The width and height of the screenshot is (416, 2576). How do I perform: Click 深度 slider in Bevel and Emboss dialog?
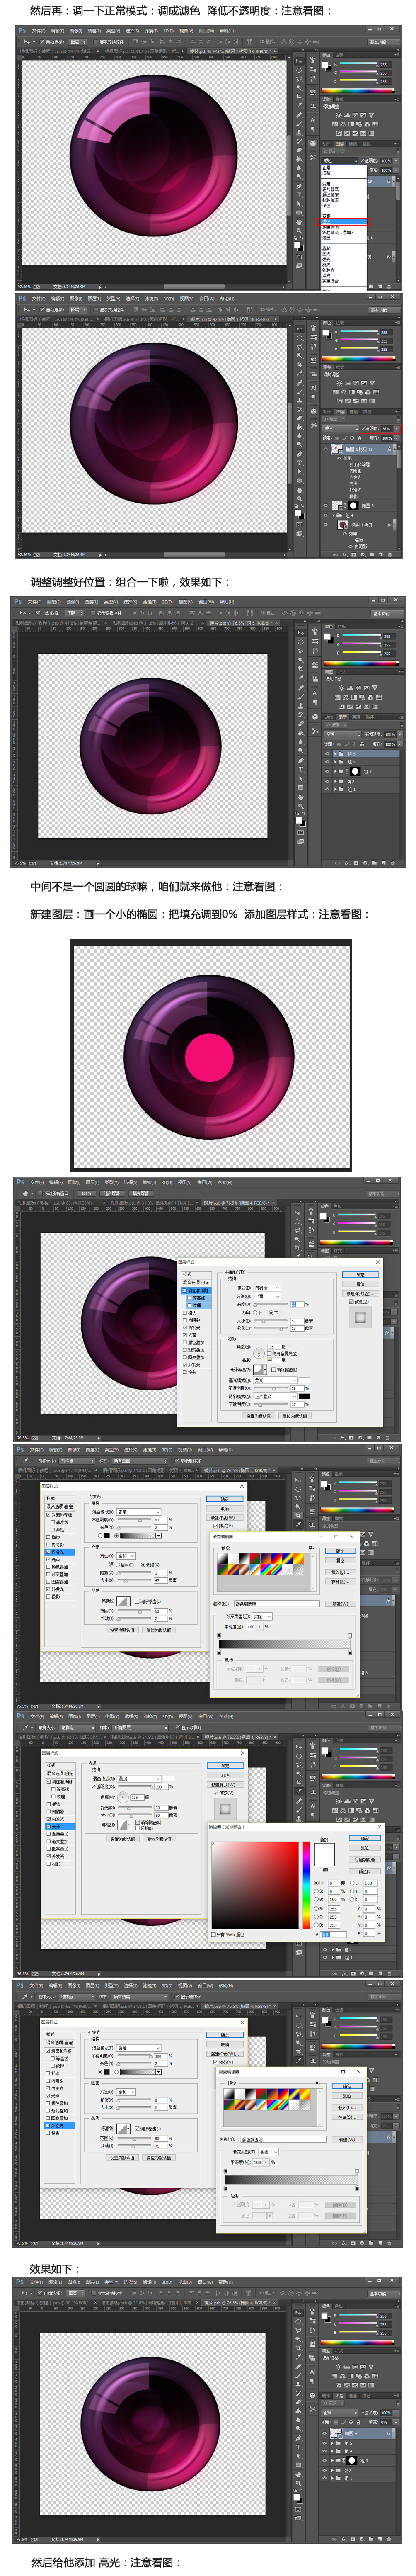click(271, 1304)
